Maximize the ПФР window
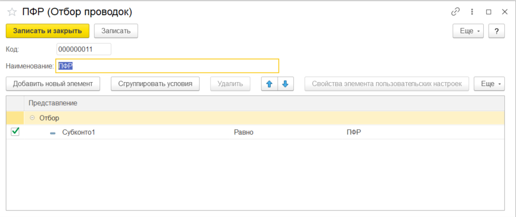This screenshot has height=217, width=516. point(489,12)
